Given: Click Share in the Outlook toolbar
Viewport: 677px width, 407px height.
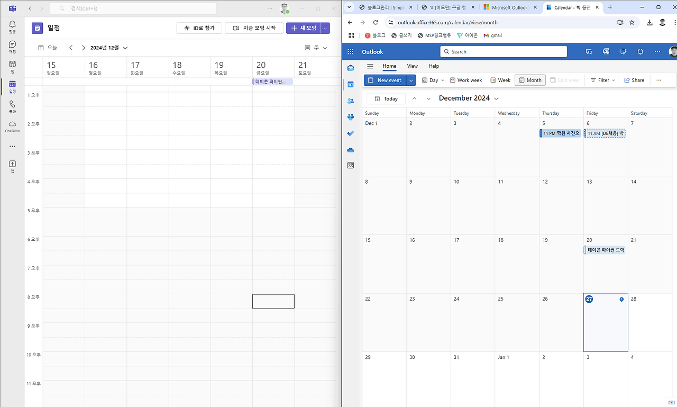Looking at the screenshot, I should point(634,80).
